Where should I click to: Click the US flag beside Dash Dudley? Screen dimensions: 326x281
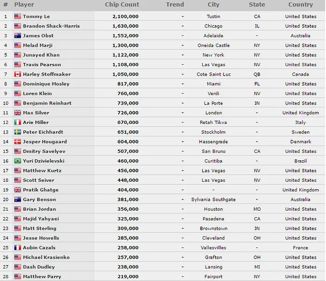point(18,267)
